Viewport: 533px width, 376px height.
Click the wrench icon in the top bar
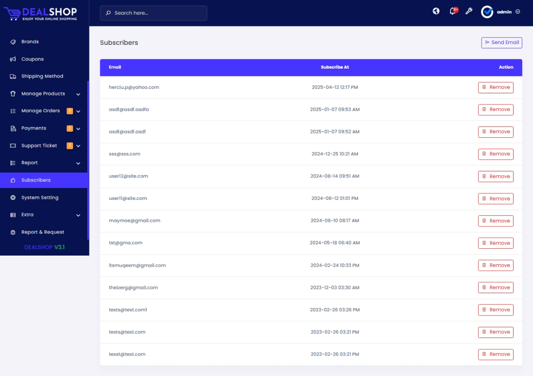click(469, 12)
